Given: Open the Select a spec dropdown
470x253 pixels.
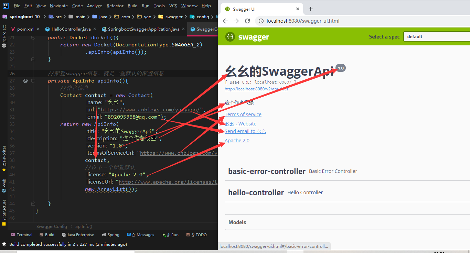Looking at the screenshot, I should coord(437,37).
